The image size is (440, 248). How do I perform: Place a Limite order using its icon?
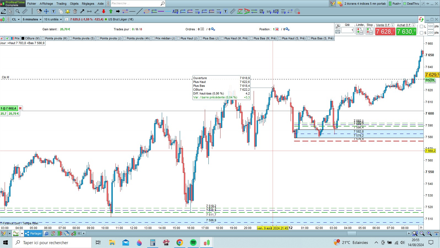click(x=360, y=31)
